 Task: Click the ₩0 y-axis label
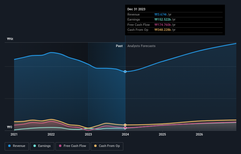(9, 127)
